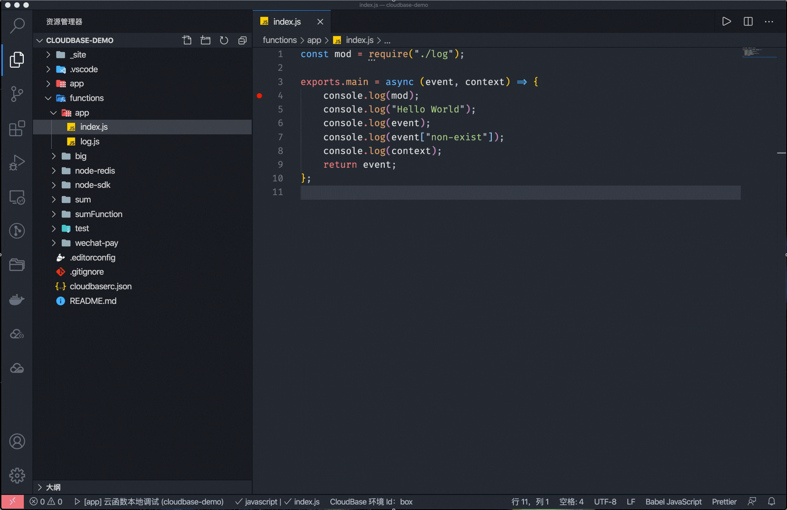The image size is (787, 510).
Task: Open the notifications bell in status bar
Action: click(x=771, y=501)
